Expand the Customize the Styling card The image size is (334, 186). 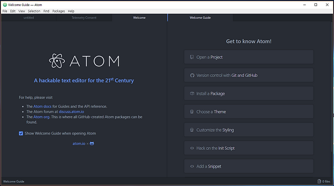pos(249,130)
